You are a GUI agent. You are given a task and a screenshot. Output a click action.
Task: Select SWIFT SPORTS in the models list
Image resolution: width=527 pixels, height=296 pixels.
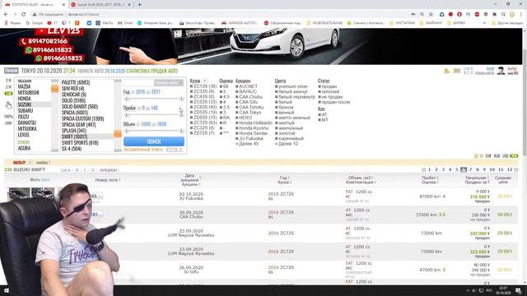tap(80, 142)
